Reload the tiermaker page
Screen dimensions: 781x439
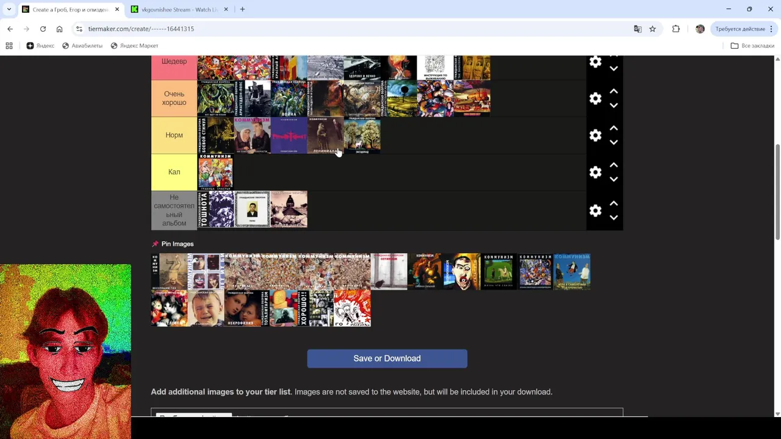click(43, 29)
